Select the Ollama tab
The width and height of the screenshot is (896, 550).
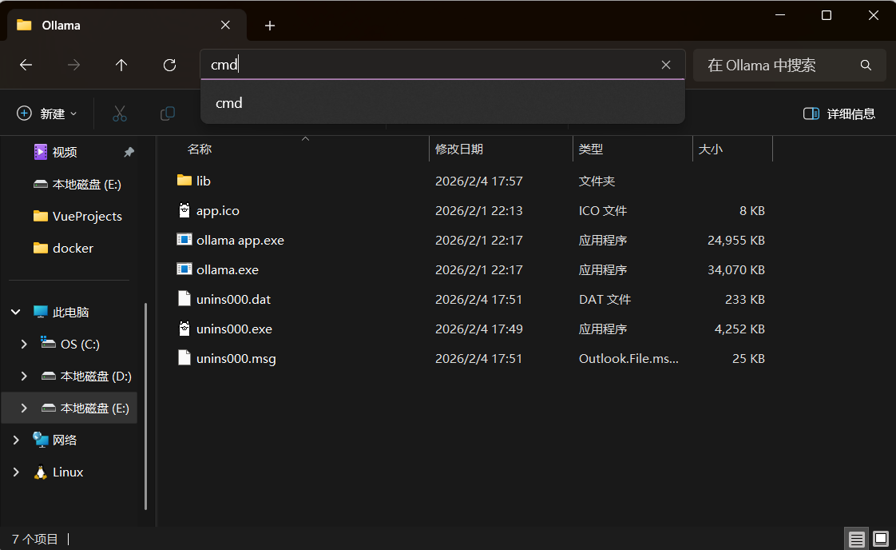click(x=127, y=26)
